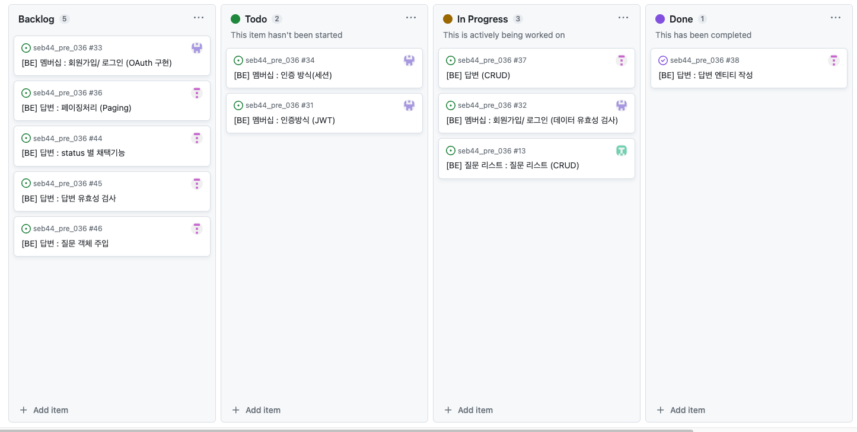857x432 pixels.
Task: Add item to the In Progress column
Action: pyautogui.click(x=469, y=410)
